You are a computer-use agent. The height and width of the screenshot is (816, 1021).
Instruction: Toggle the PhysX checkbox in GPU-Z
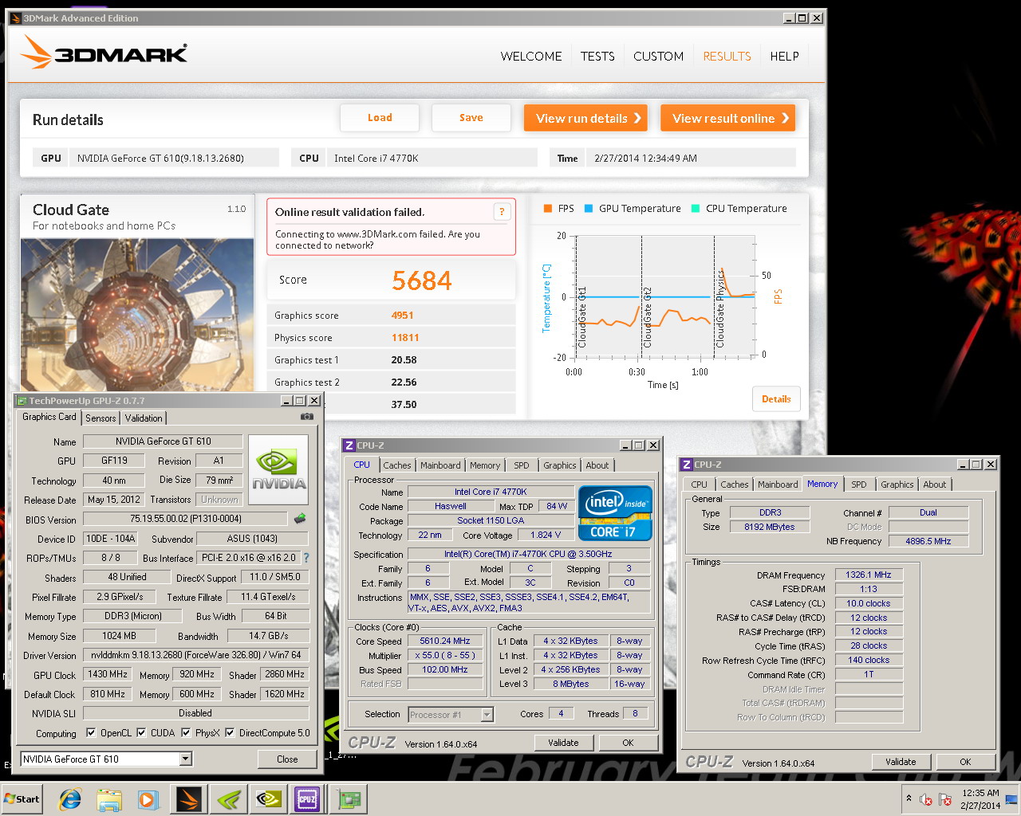pos(186,733)
